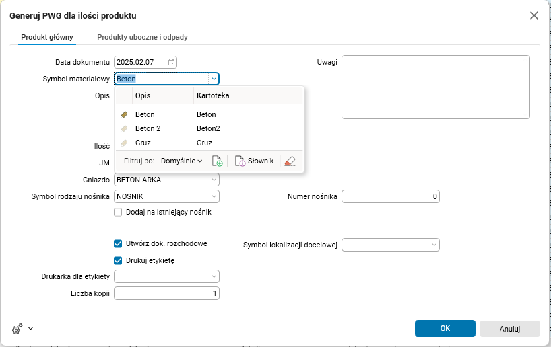Open Symbol rodzaju nośnika dropdown

pyautogui.click(x=214, y=196)
